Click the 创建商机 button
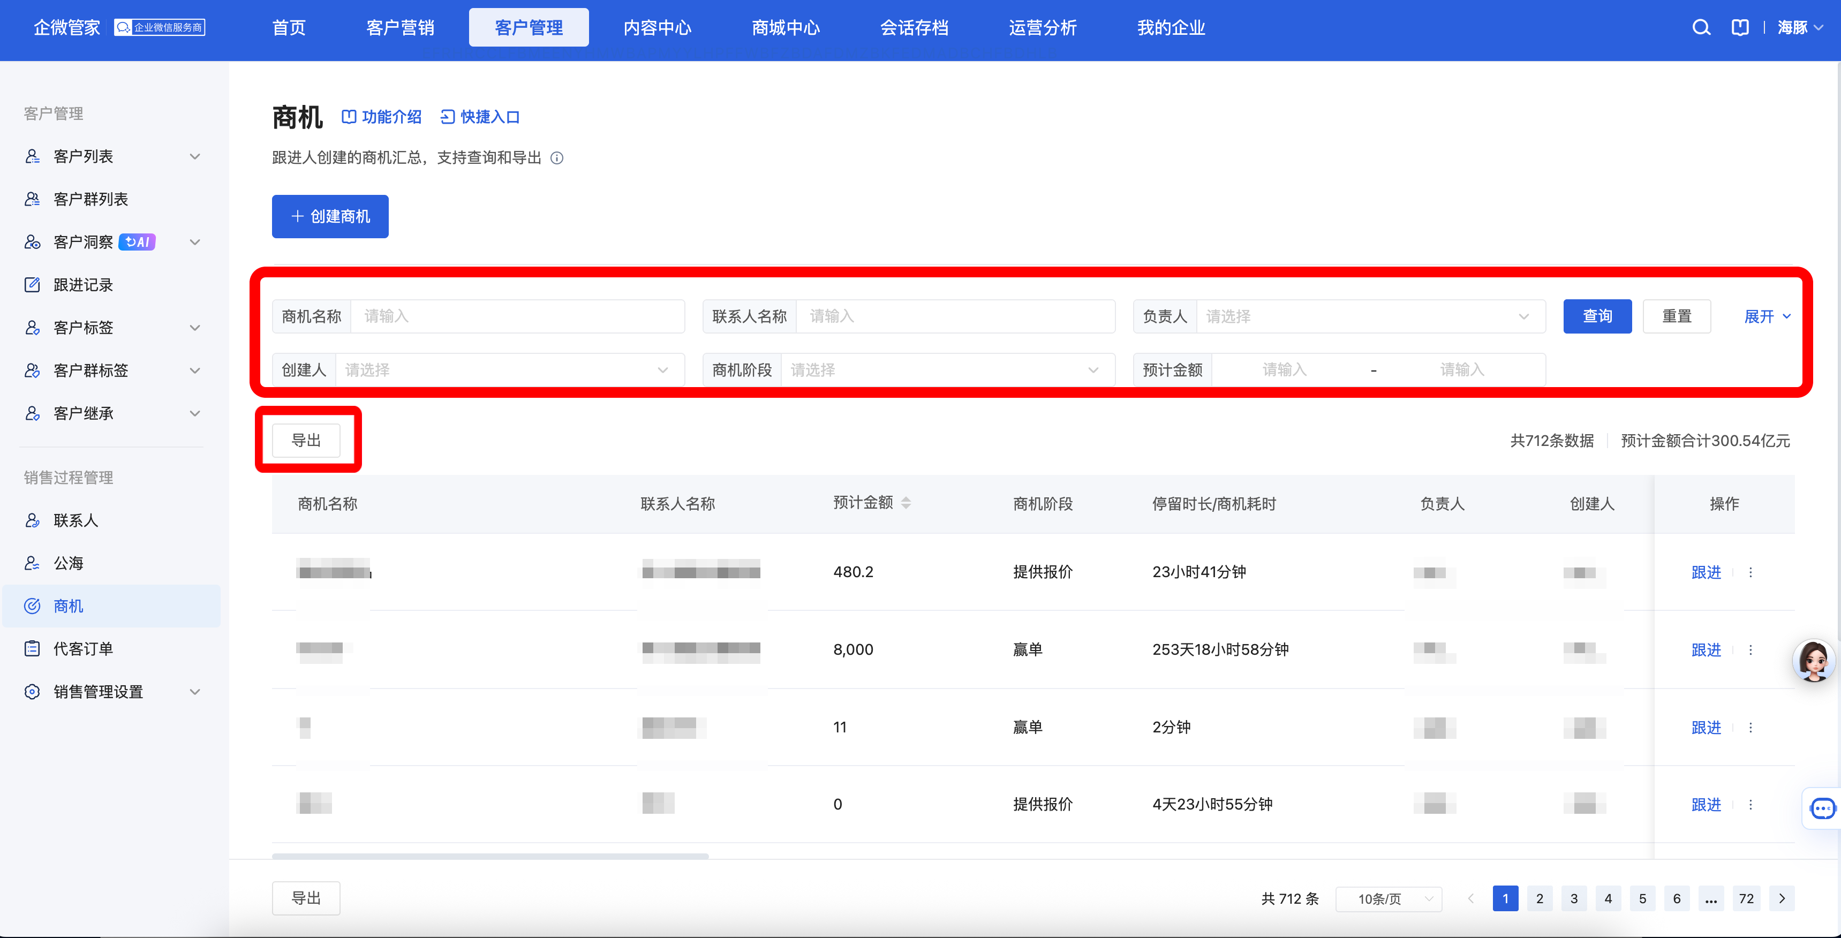Screen dimensions: 1841x938 [x=330, y=216]
